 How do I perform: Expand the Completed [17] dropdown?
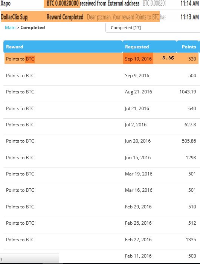point(153,28)
